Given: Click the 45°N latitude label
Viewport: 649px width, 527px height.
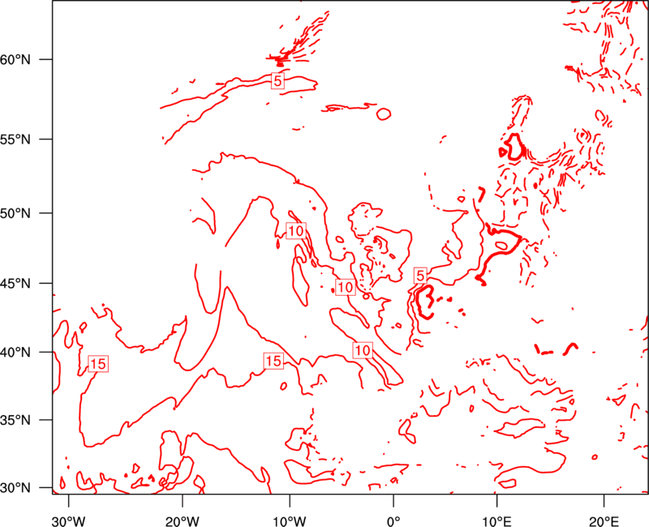Looking at the screenshot, I should click(15, 284).
